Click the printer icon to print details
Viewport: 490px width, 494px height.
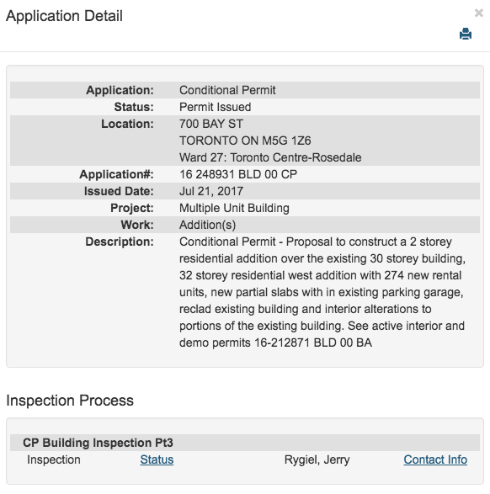point(466,34)
